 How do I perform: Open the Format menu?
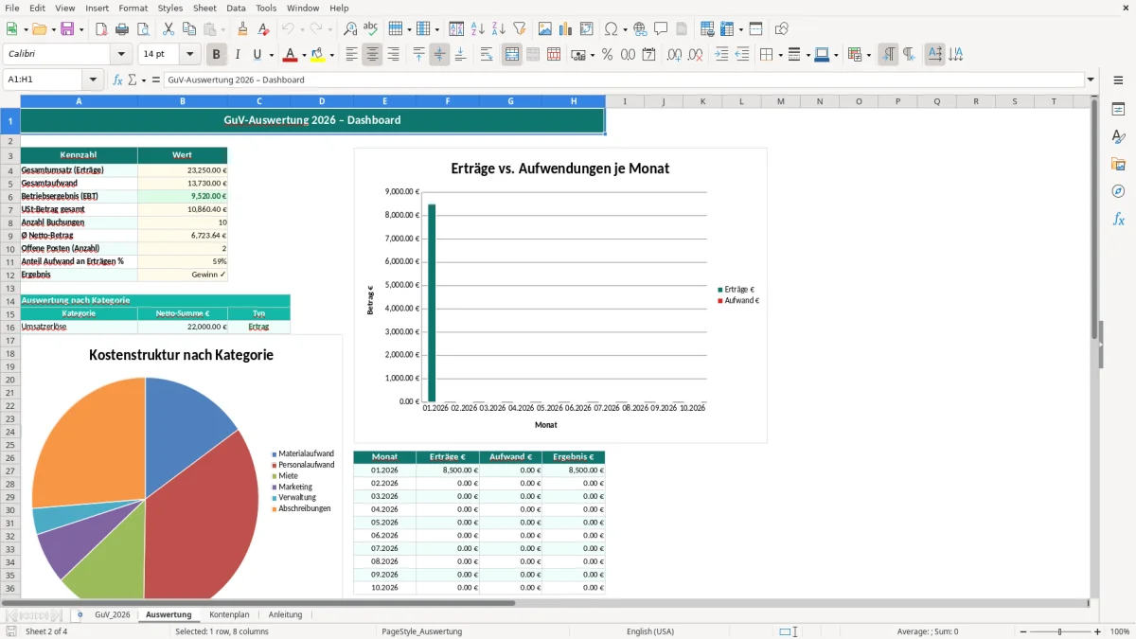[133, 8]
